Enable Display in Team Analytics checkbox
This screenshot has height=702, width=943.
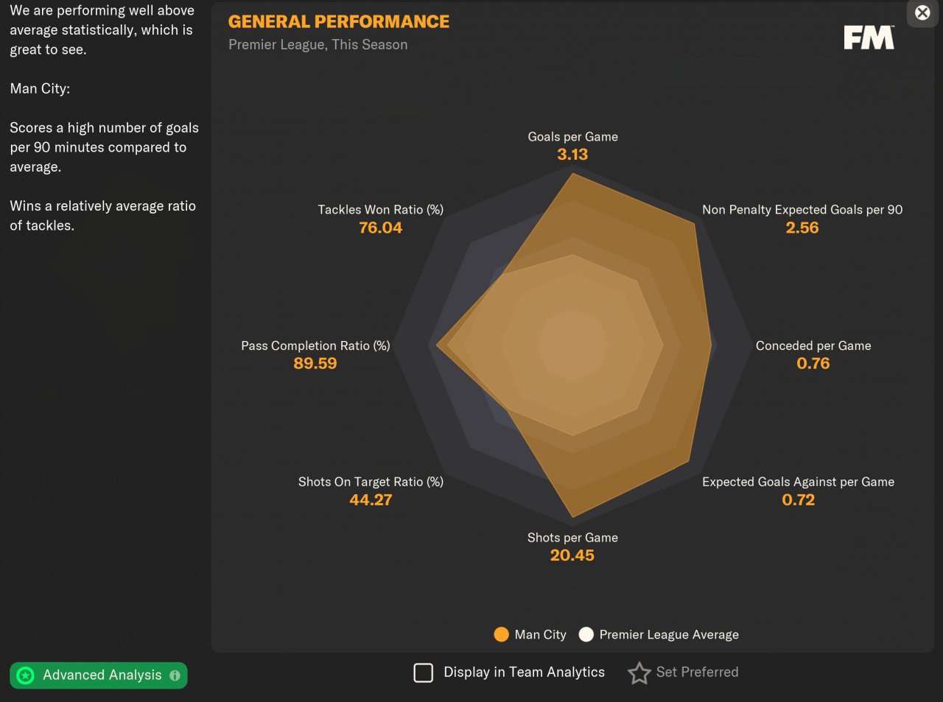424,673
